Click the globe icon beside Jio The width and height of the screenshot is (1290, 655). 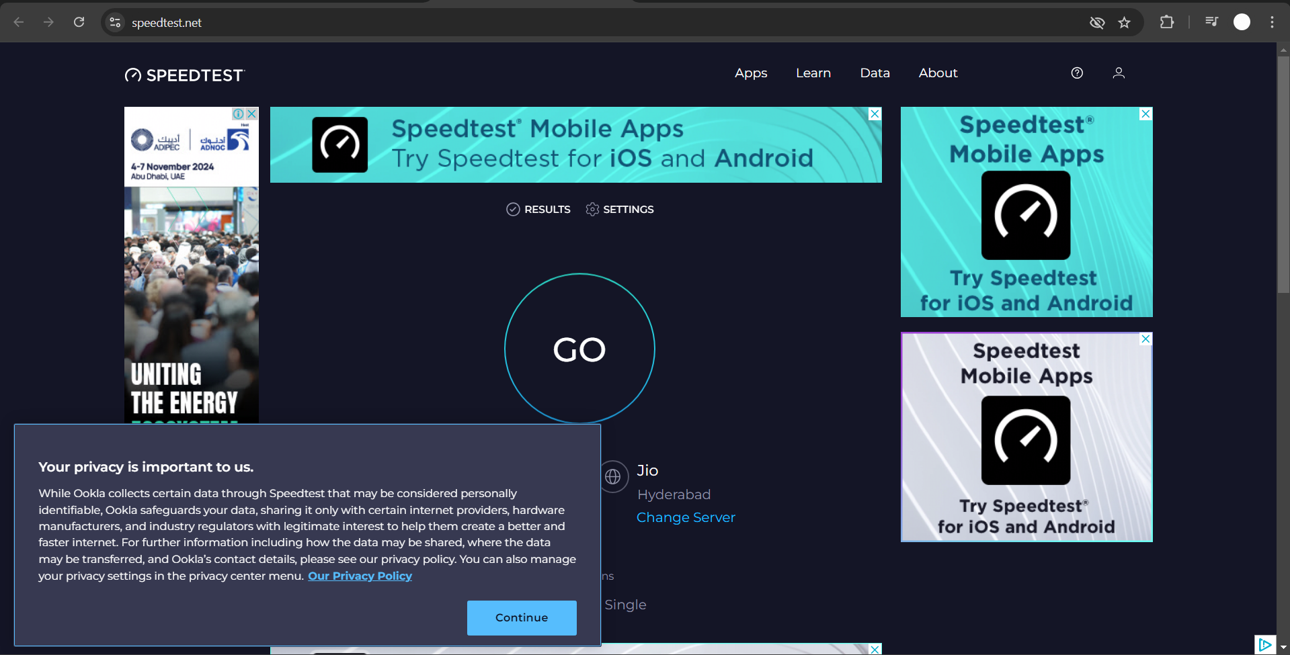coord(612,476)
